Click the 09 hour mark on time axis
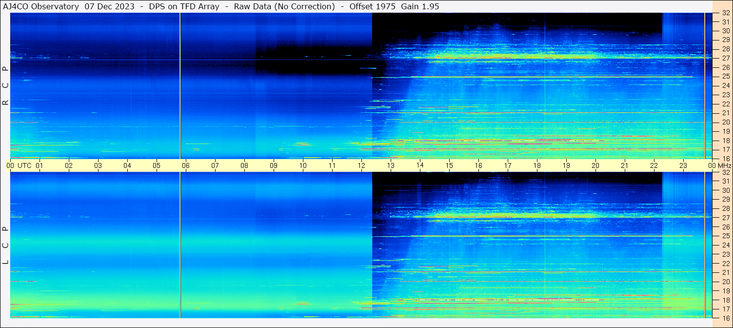The height and width of the screenshot is (328, 733). (x=274, y=165)
